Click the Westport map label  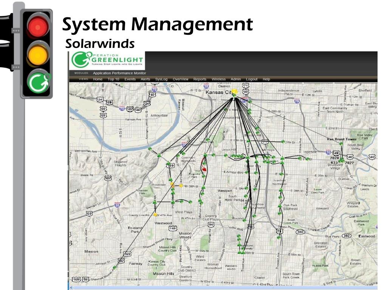(224, 191)
